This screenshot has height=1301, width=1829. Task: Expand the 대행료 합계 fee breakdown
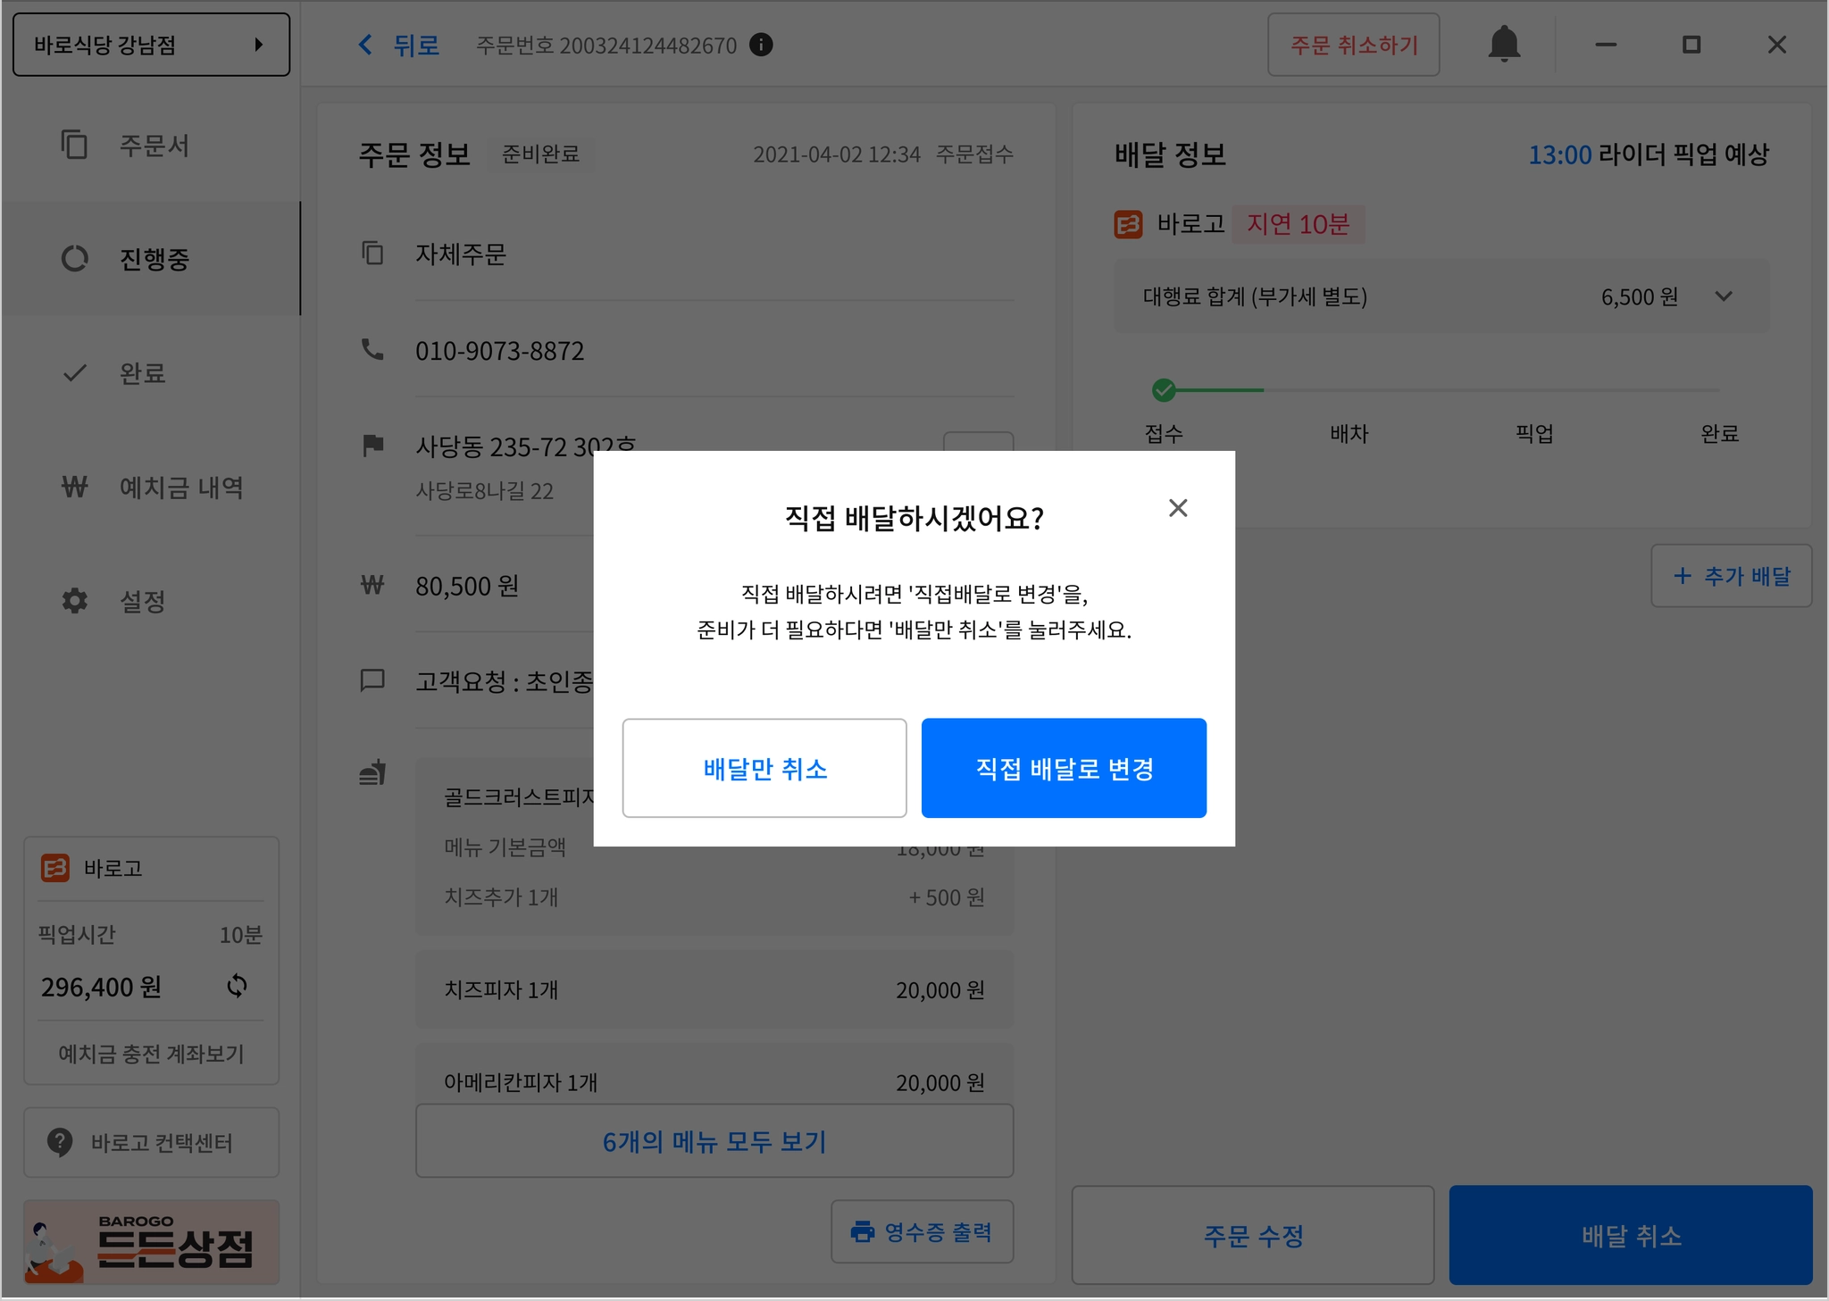click(1724, 296)
